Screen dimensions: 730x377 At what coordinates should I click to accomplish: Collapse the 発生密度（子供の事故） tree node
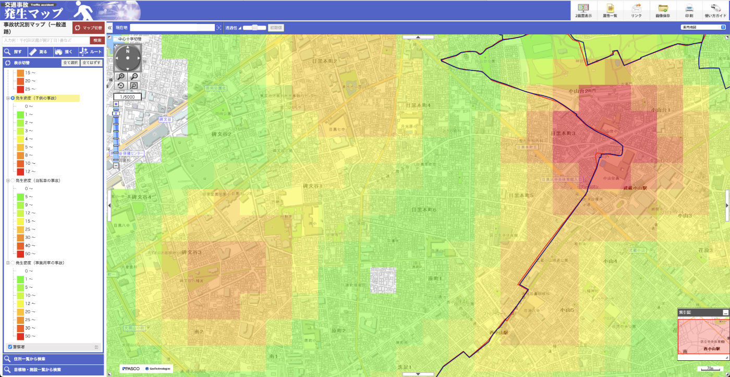8,98
